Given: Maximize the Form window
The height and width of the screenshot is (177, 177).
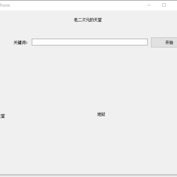Looking at the screenshot, I should (x=164, y=5).
